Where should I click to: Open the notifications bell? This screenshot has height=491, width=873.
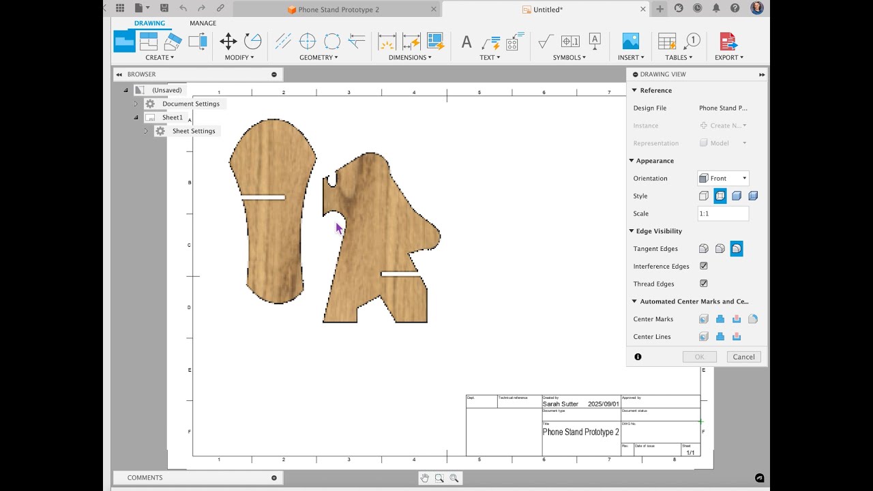coord(716,8)
